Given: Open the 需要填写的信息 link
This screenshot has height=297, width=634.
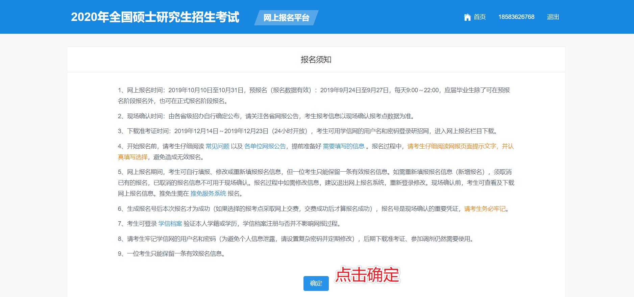Looking at the screenshot, I should (x=343, y=146).
